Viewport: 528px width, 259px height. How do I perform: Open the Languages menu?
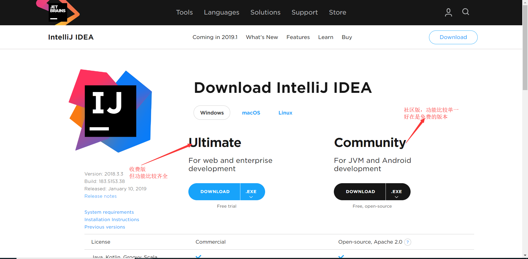click(x=221, y=12)
